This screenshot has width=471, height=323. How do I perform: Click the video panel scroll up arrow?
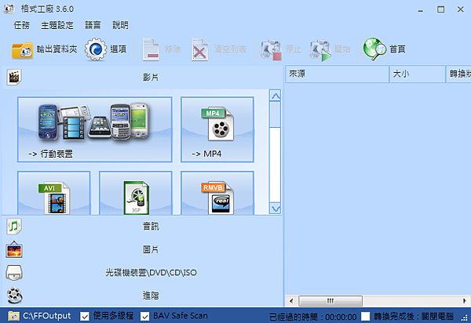point(276,96)
